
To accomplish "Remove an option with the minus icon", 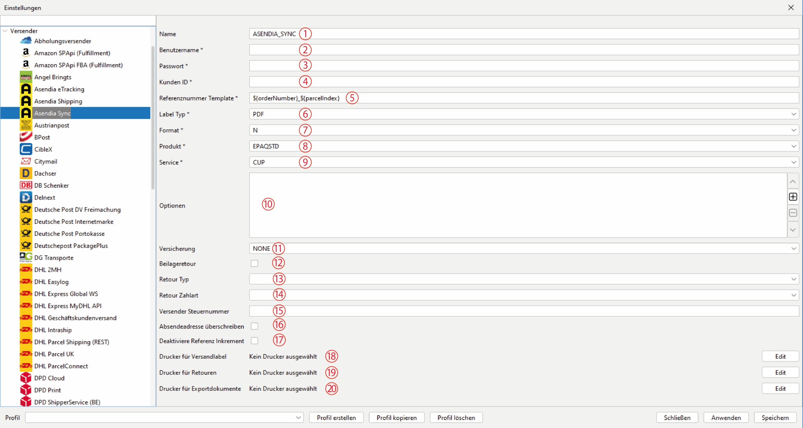I will click(x=793, y=213).
